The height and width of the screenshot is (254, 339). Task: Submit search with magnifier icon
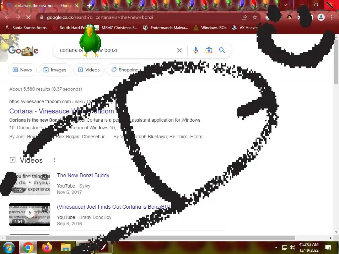[x=222, y=50]
